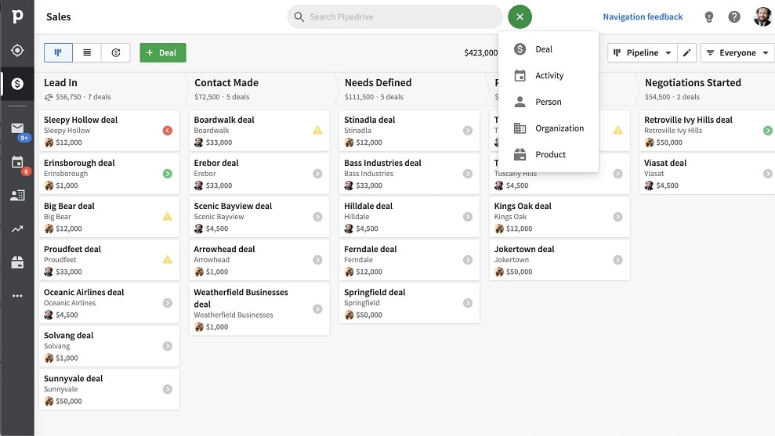Open the More ellipsis in sidebar
Image resolution: width=775 pixels, height=436 pixels.
17,296
